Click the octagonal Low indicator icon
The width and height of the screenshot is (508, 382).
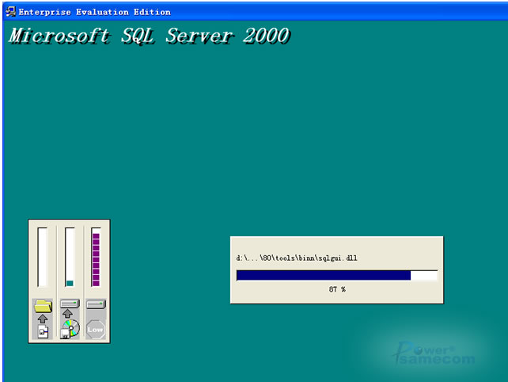coord(95,330)
